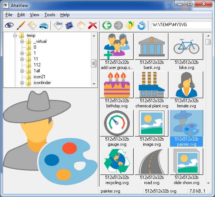Select the paintbrush Edit tool icon
Image resolution: width=215 pixels, height=197 pixels.
click(21, 25)
